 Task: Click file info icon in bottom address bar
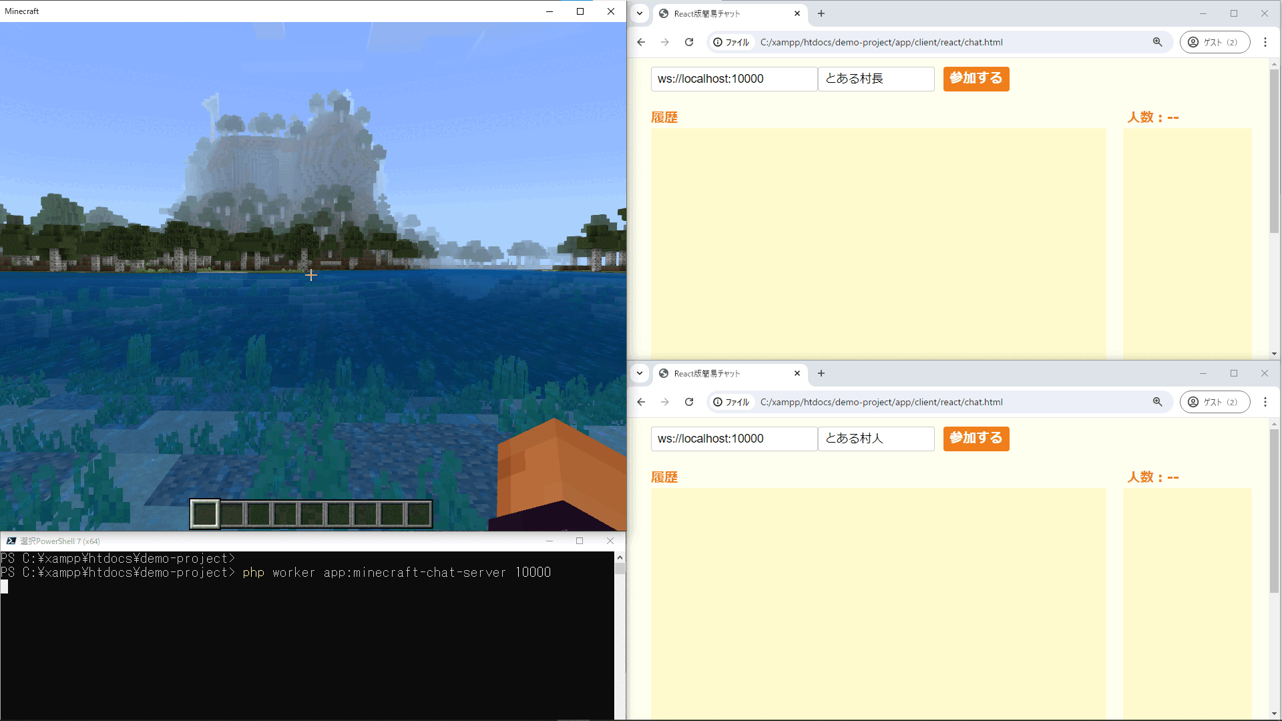pos(718,402)
